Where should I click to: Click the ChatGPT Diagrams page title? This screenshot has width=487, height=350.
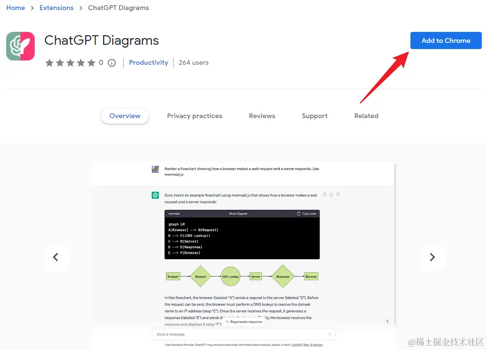(x=102, y=40)
